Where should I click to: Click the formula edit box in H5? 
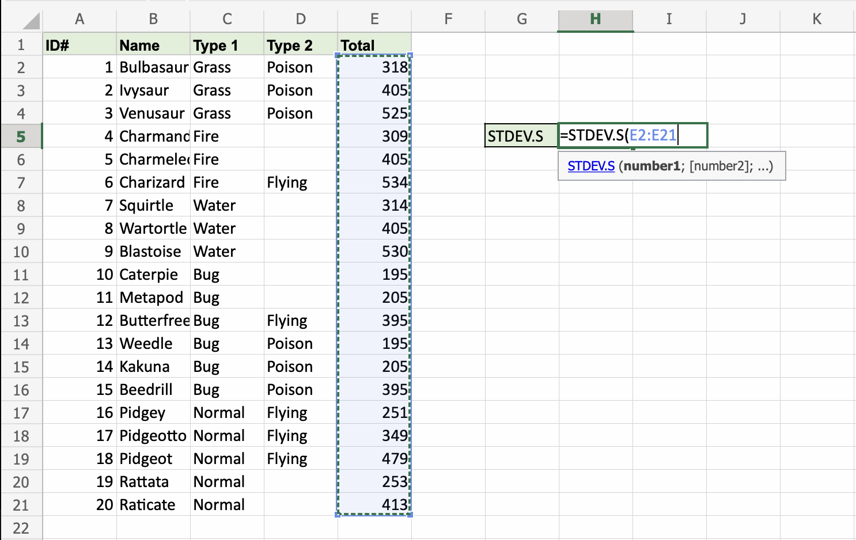click(632, 136)
